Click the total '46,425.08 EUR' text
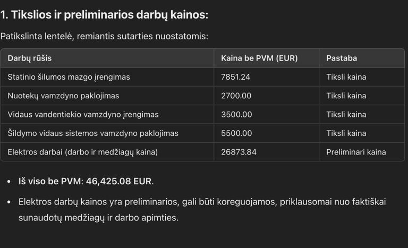 point(118,181)
